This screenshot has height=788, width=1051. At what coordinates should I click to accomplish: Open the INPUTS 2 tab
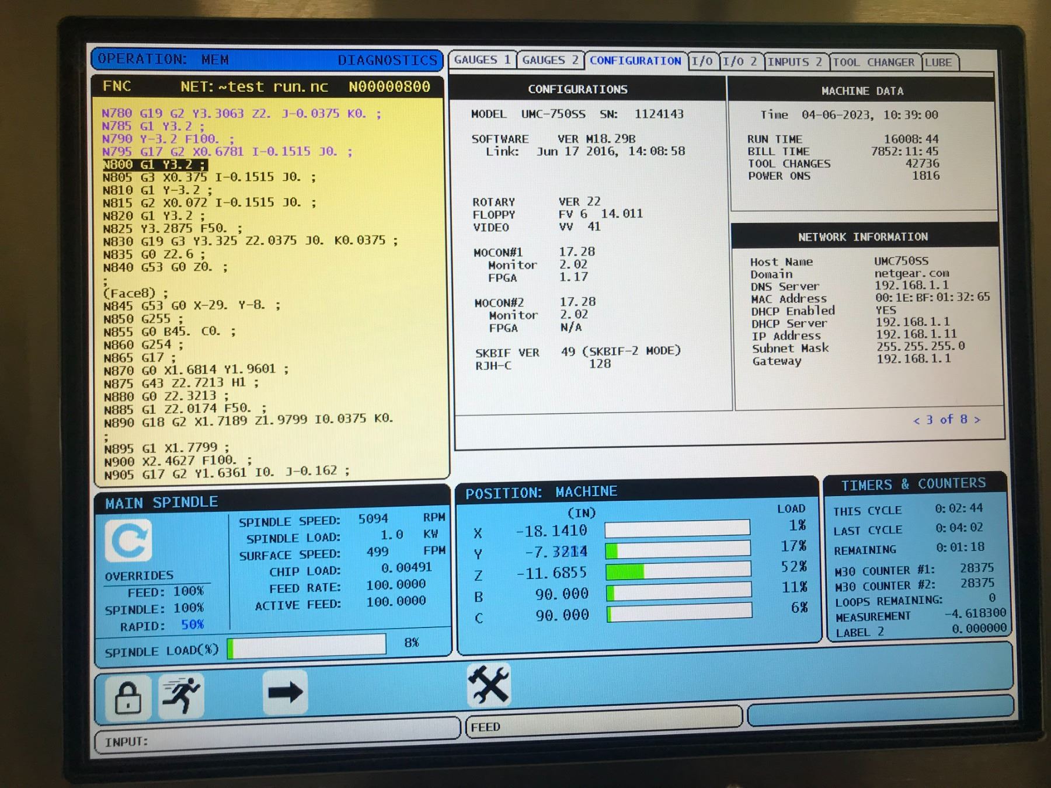(x=794, y=62)
